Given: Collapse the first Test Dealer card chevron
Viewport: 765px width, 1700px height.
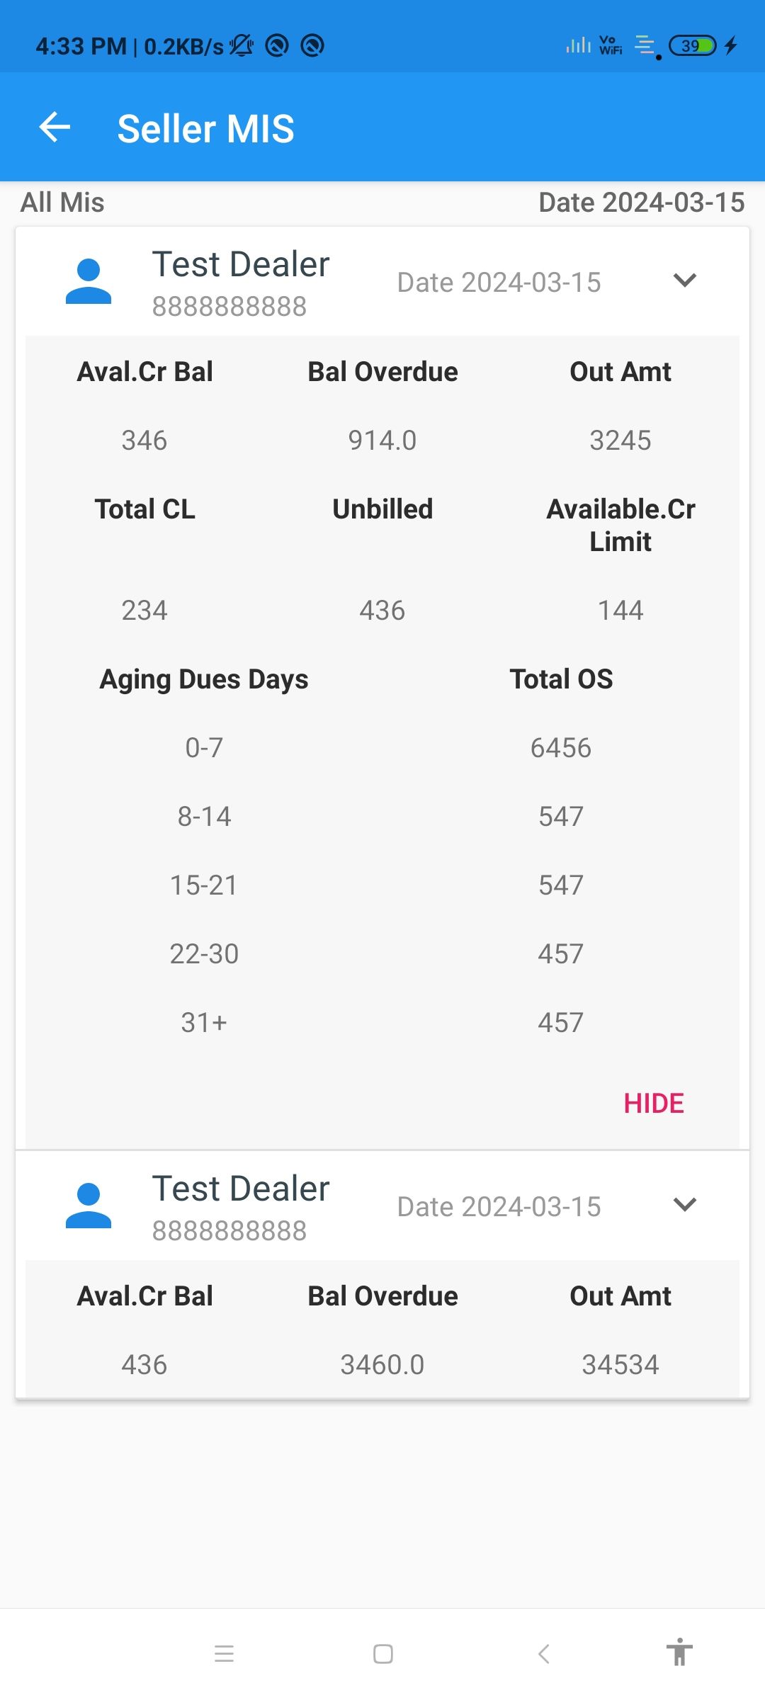Looking at the screenshot, I should click(685, 280).
